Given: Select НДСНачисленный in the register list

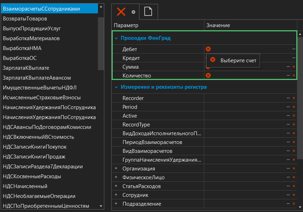Looking at the screenshot, I should click(x=25, y=186).
